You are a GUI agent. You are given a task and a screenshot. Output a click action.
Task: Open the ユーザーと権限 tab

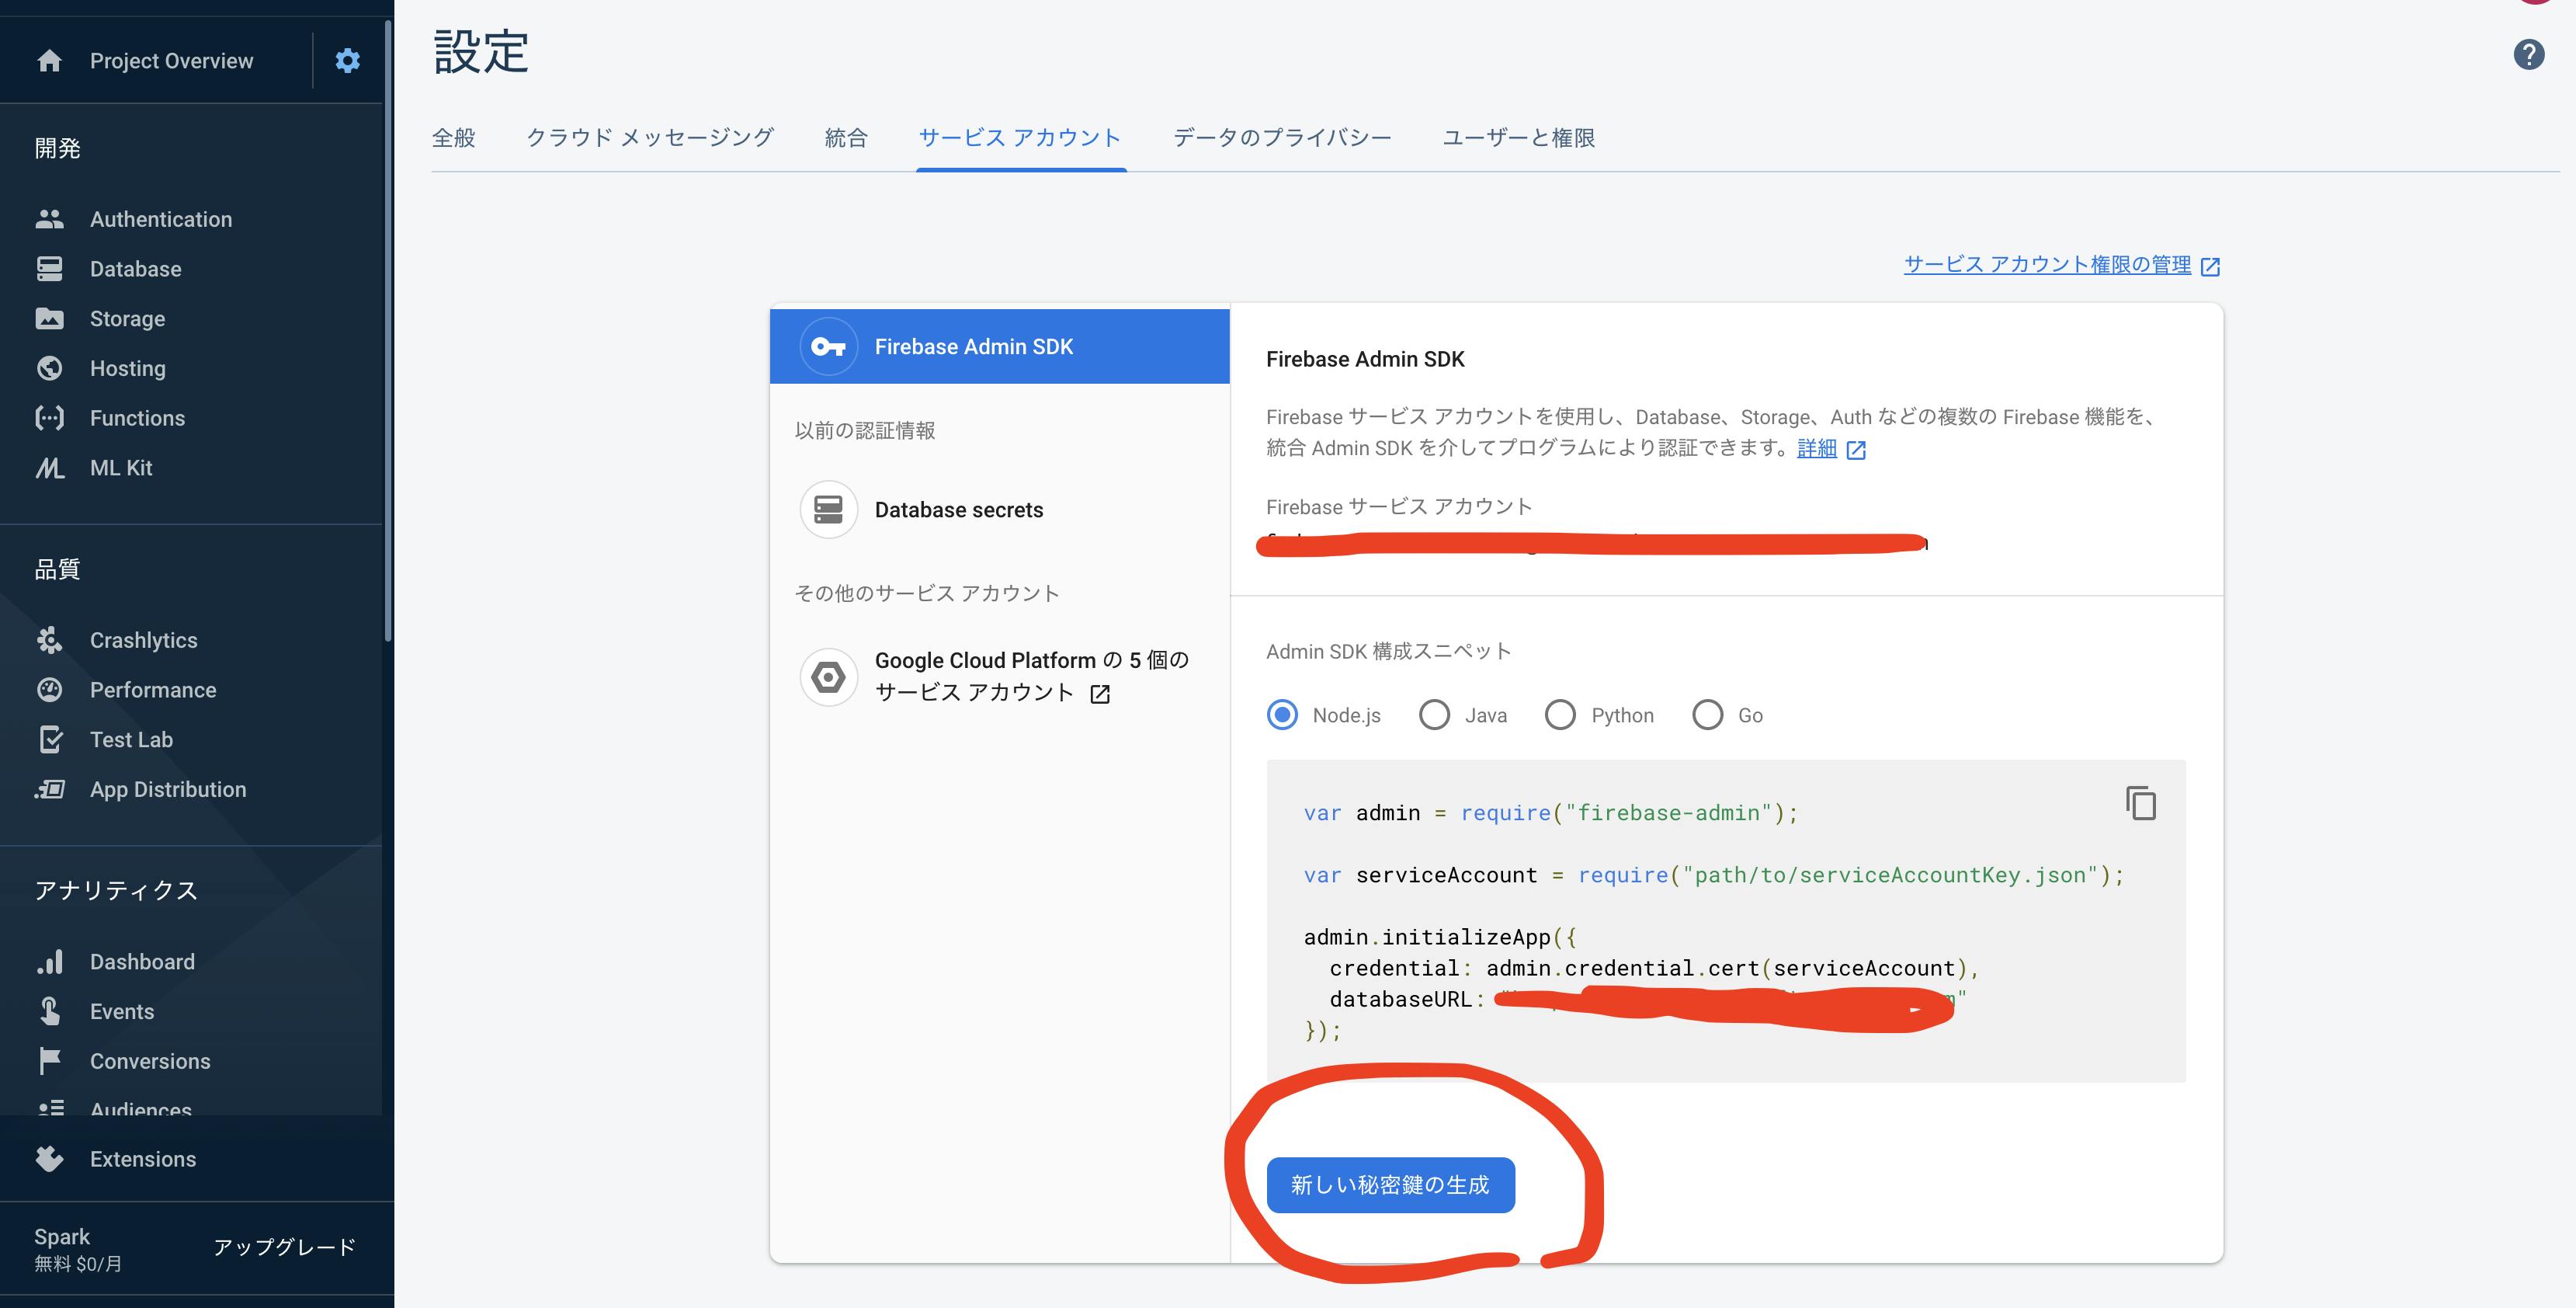[x=1518, y=138]
